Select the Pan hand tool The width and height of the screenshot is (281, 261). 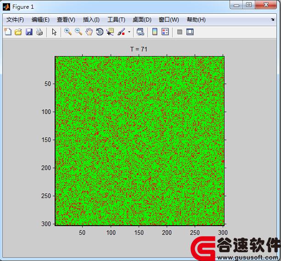coord(89,32)
